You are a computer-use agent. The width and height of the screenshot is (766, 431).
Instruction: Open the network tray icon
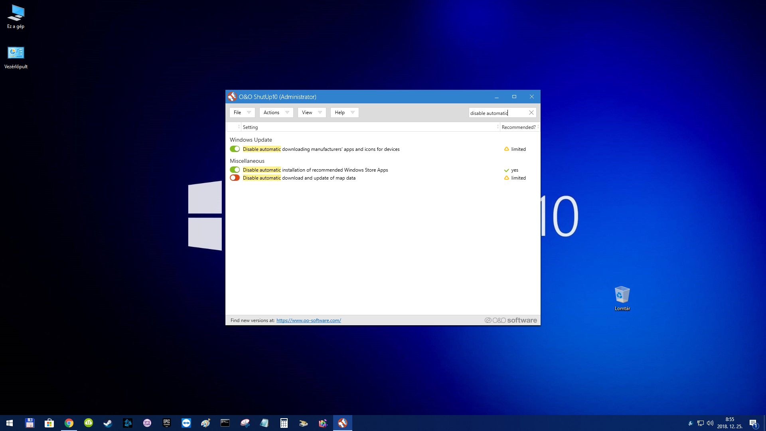pyautogui.click(x=700, y=423)
